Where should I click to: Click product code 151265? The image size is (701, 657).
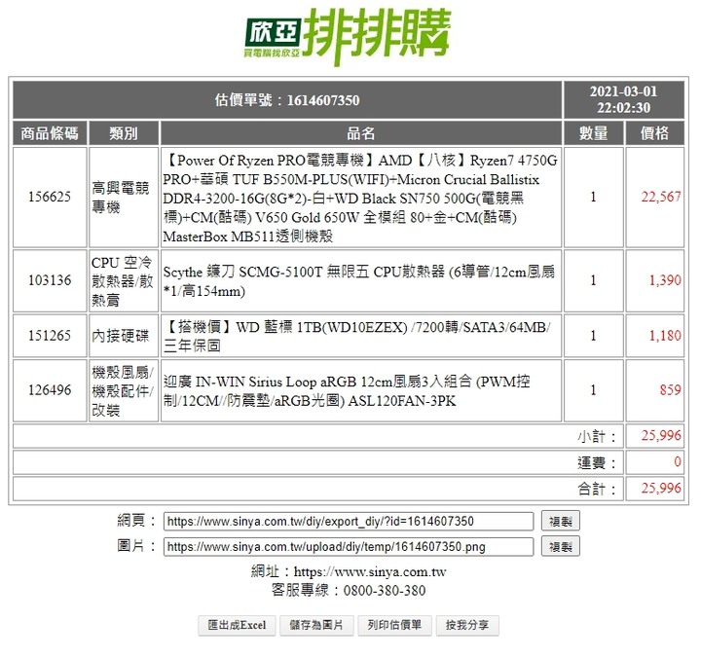(x=50, y=336)
